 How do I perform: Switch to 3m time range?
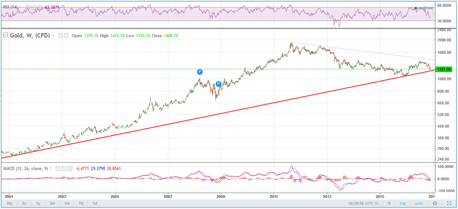[x=53, y=203]
